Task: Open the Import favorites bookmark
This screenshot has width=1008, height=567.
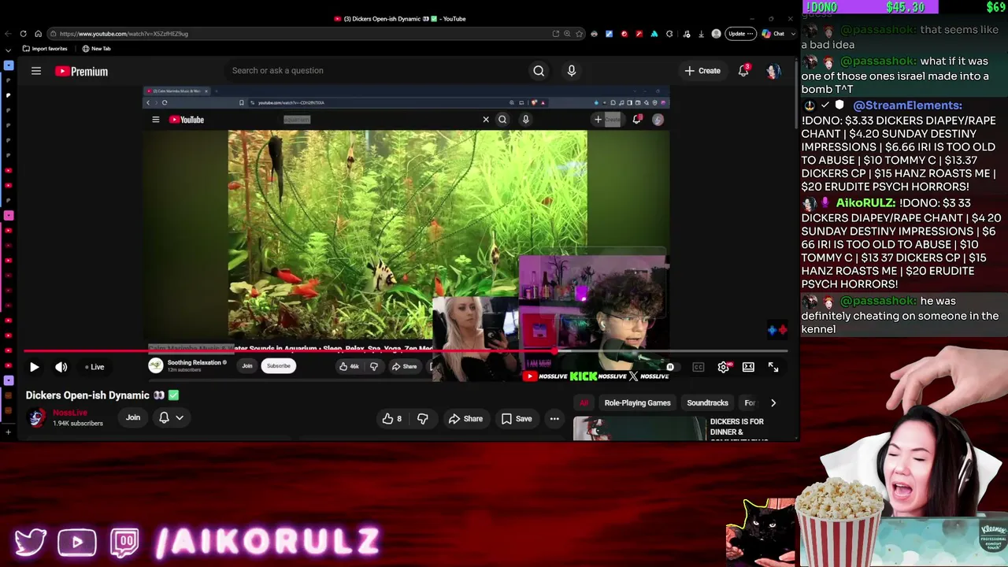Action: click(45, 49)
